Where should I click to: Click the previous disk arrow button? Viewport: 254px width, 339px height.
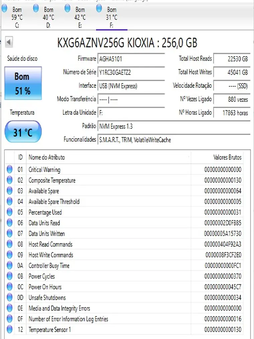9,42
